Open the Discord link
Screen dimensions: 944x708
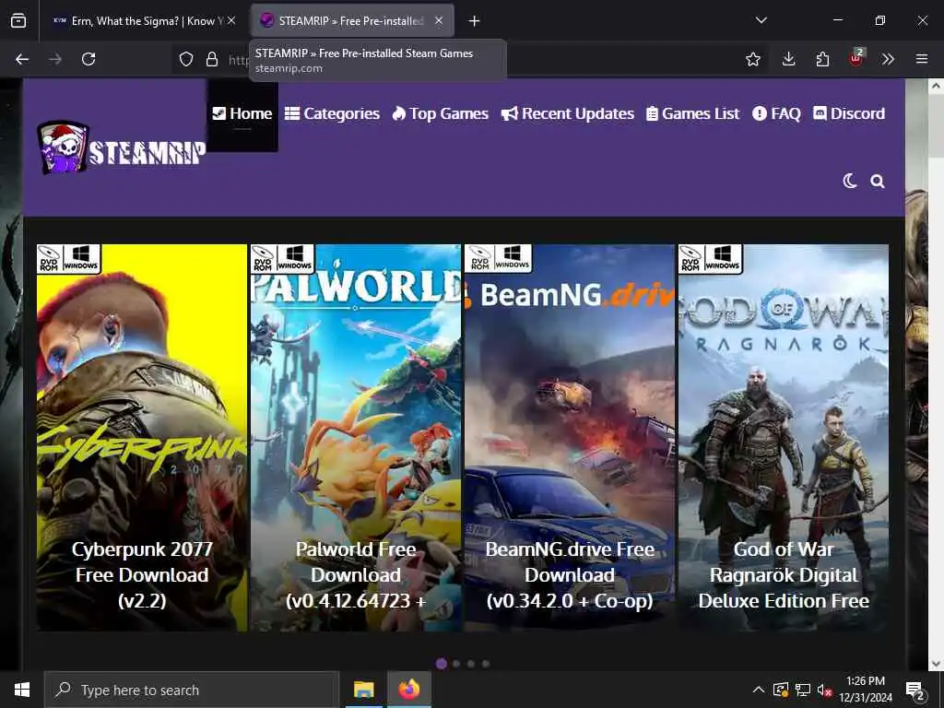click(x=849, y=113)
